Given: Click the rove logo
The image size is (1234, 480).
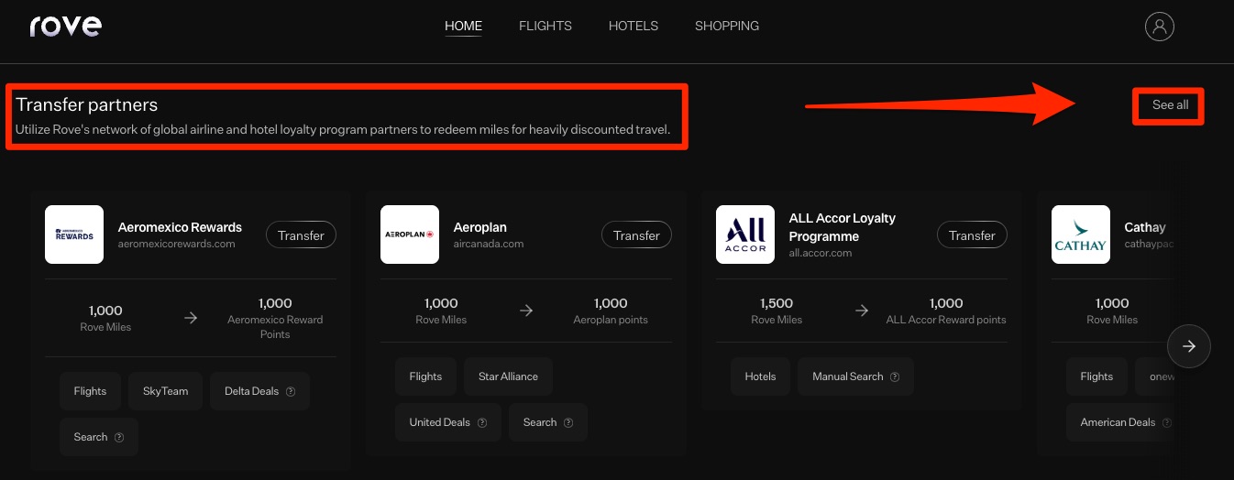Looking at the screenshot, I should pos(65,26).
